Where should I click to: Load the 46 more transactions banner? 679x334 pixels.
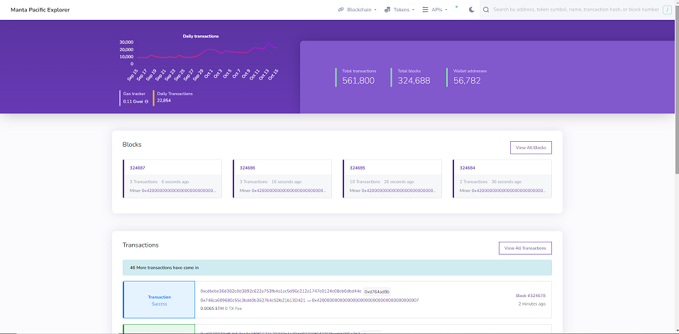[337, 268]
